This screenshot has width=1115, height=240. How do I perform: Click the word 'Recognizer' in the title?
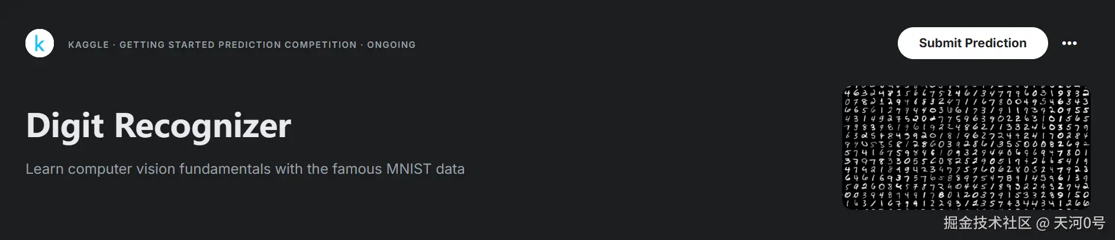(202, 125)
